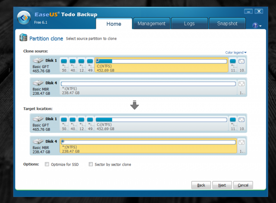Click source C:(NTFS) partition usage bar
Screen dimensions: 276x203
(x=161, y=61)
